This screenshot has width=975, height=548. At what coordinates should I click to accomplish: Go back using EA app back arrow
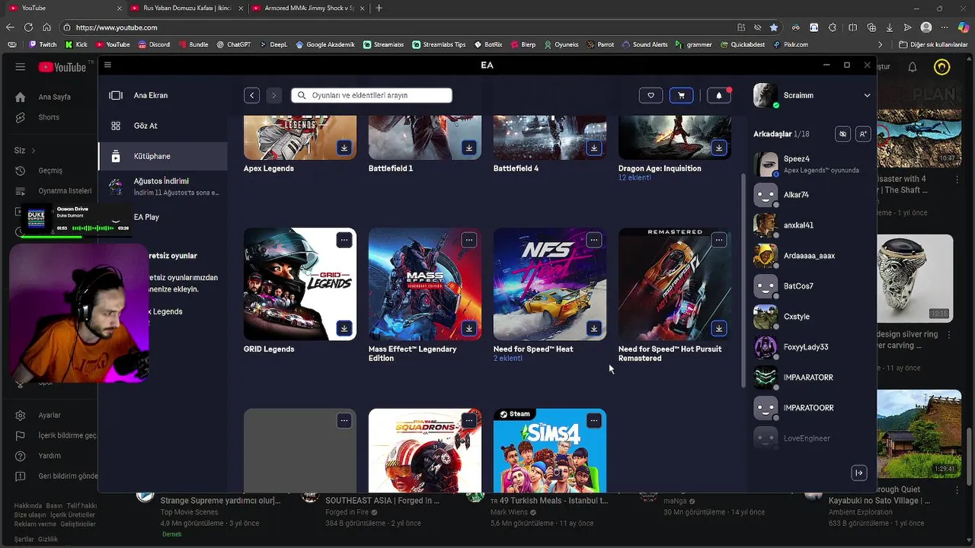tap(252, 95)
